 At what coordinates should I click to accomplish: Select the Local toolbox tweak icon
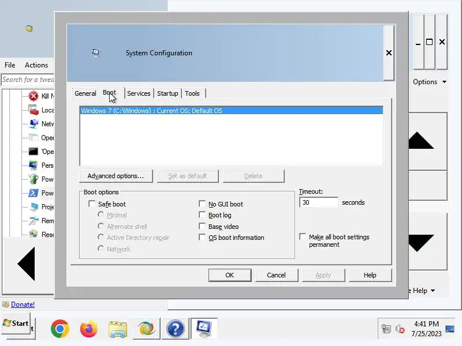point(33,110)
